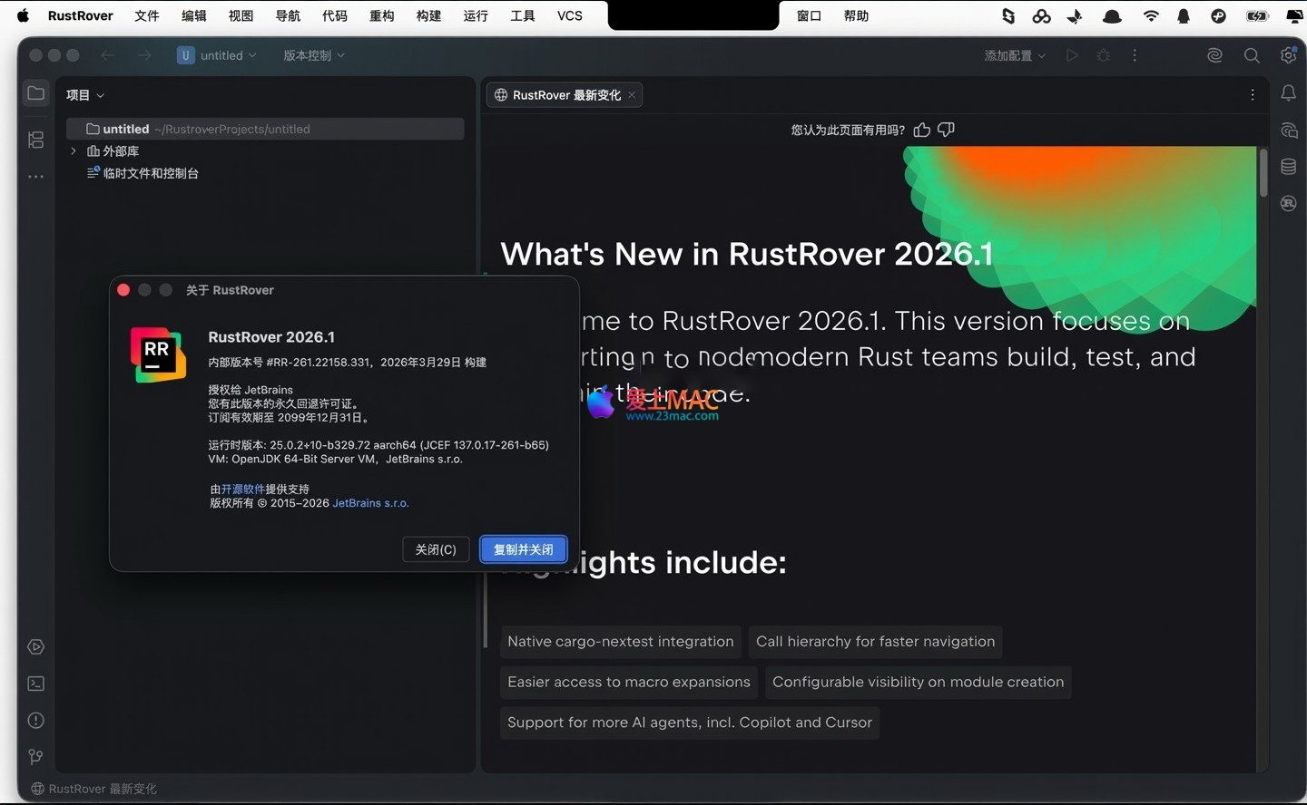This screenshot has height=805, width=1307.
Task: Open the Problems tool window
Action: pos(35,721)
